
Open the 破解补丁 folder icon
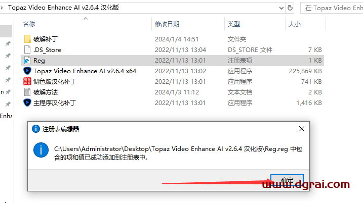[x=27, y=39]
